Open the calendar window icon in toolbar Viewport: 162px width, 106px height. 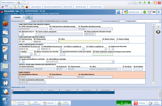point(6,7)
